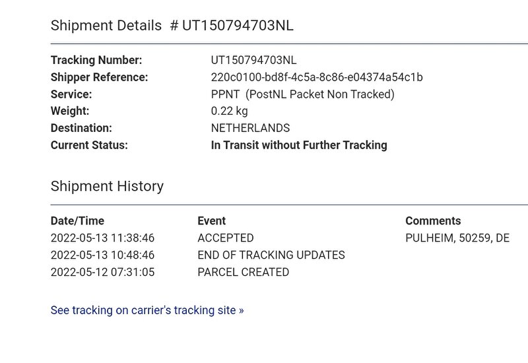Click the Comments column header
The image size is (528, 363).
pos(433,221)
